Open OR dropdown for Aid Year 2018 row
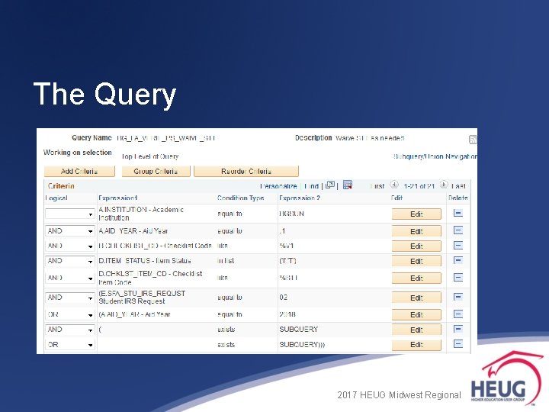Screen dimensions: 549x412 coord(70,314)
